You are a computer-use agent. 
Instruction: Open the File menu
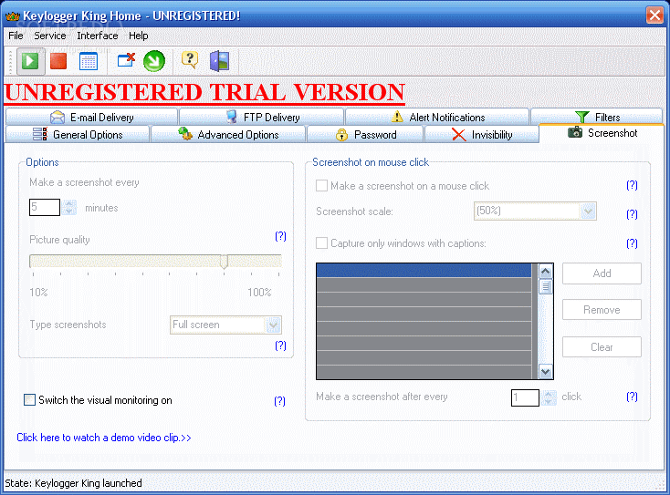(x=16, y=36)
